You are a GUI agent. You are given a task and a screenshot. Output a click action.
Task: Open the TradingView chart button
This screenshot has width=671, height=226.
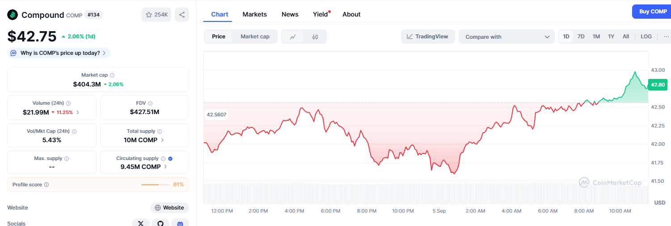point(428,37)
